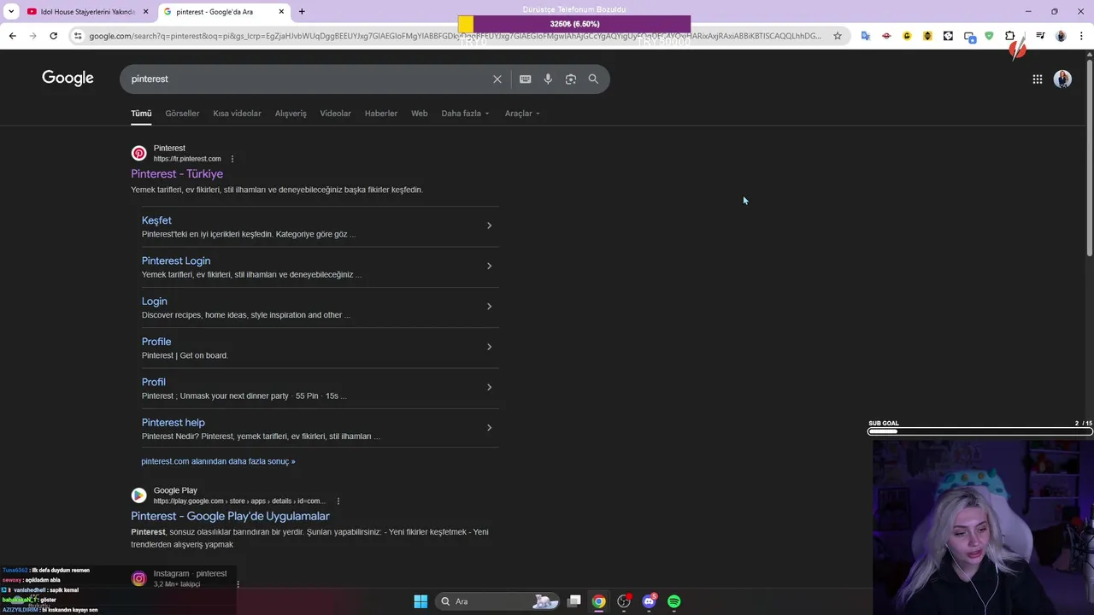This screenshot has width=1094, height=615.
Task: Switch to the Videolar tab
Action: pos(335,114)
